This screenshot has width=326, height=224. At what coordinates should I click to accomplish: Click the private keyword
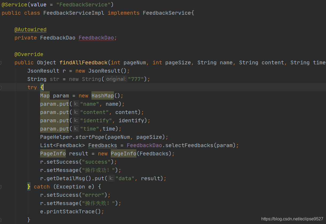(x=26, y=38)
